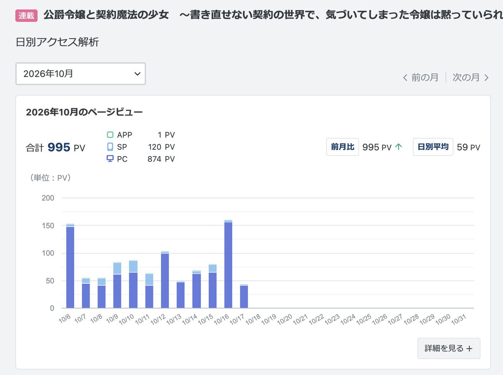This screenshot has height=375, width=503.
Task: Click the 10/13 bar in the chart
Action: (x=181, y=295)
